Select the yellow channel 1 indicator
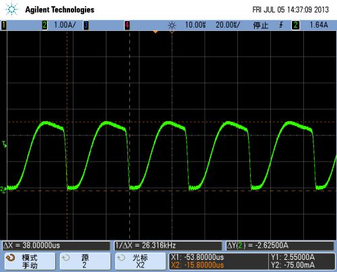The width and height of the screenshot is (337, 272). (x=3, y=25)
